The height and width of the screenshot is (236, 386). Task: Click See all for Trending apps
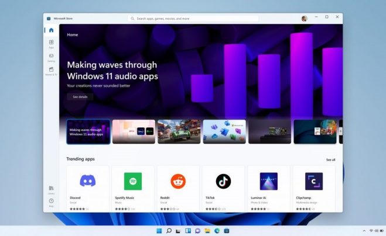330,159
